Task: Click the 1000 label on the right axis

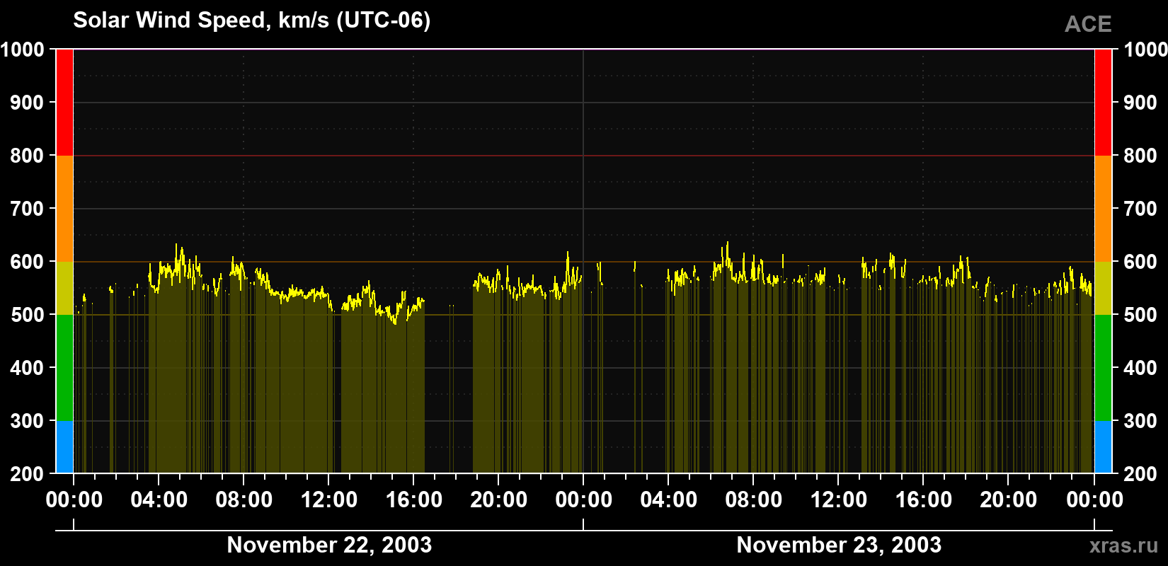Action: (x=1145, y=50)
